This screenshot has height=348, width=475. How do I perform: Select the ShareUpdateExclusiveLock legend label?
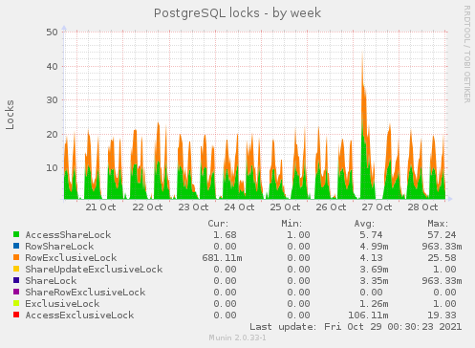[x=94, y=270]
